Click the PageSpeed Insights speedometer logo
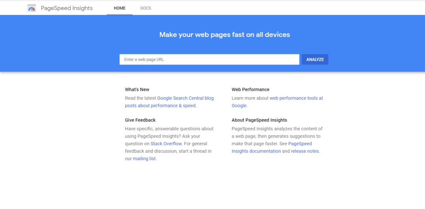The width and height of the screenshot is (425, 209). 32,8
